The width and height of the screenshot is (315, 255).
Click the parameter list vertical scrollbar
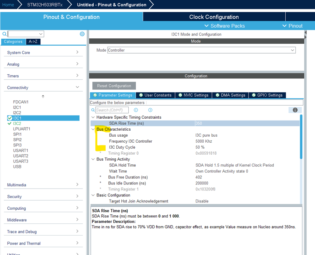coord(301,137)
